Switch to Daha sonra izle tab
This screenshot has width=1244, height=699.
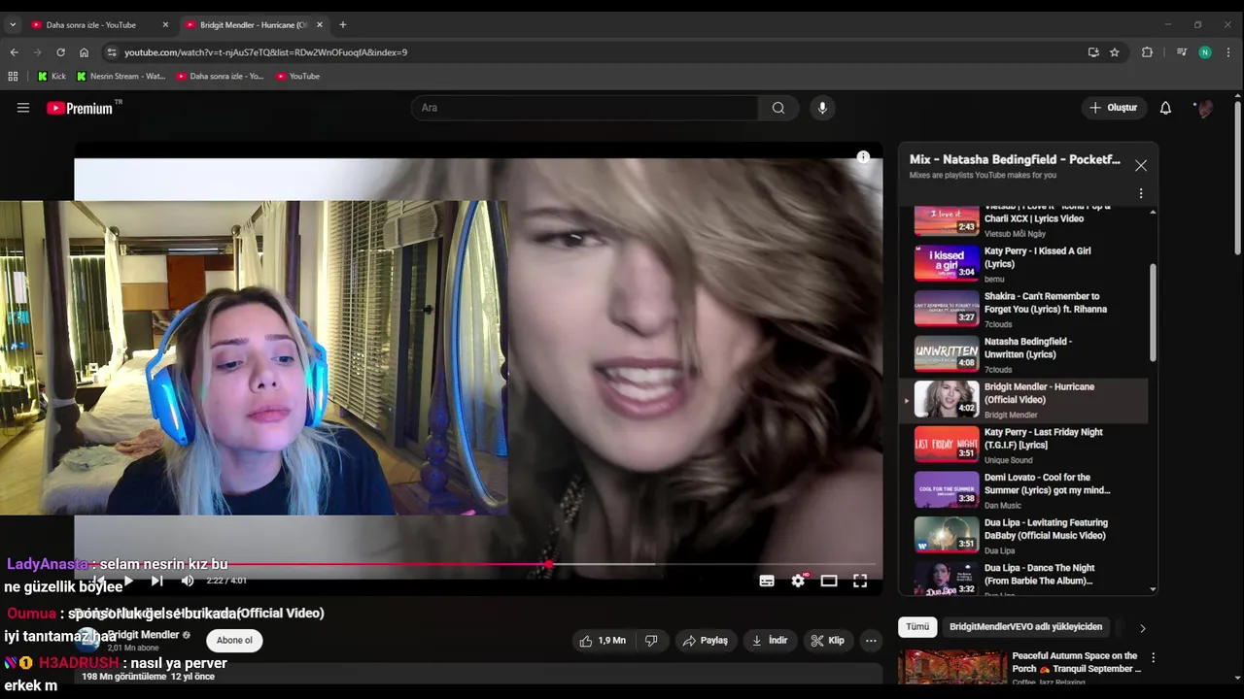(92, 24)
